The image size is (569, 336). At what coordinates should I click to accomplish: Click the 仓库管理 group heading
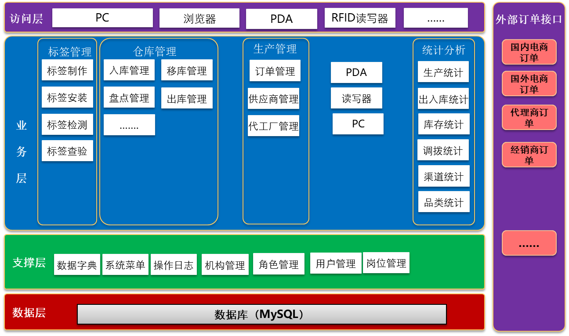(155, 51)
